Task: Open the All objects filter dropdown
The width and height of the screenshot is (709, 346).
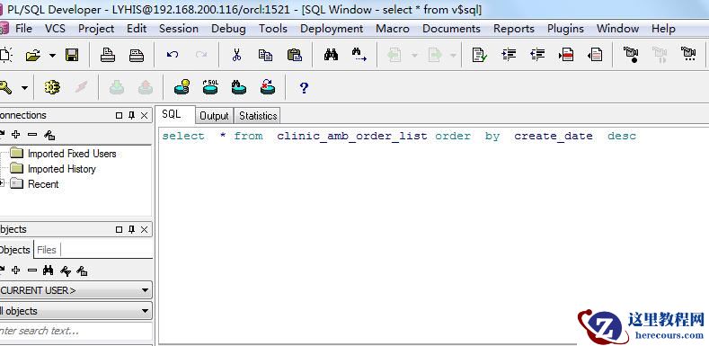Action: point(76,311)
